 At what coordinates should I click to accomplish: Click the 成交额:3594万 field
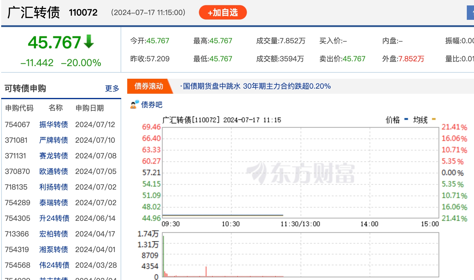[280, 59]
